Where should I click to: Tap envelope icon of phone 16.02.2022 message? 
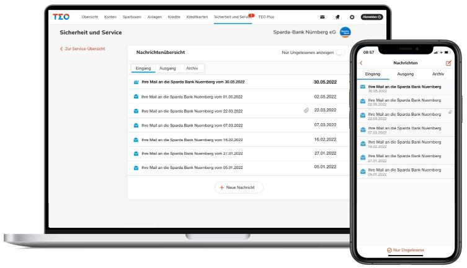pos(363,144)
